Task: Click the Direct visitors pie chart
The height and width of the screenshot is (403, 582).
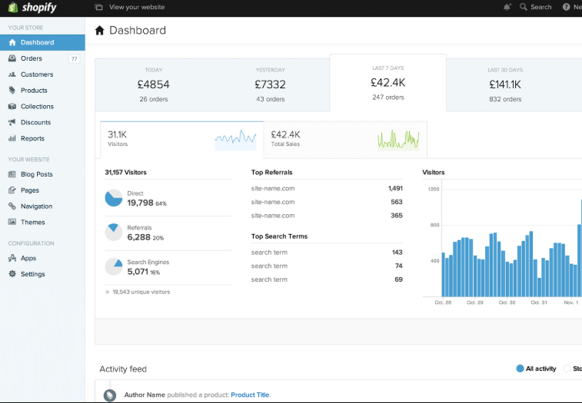Action: tap(114, 198)
